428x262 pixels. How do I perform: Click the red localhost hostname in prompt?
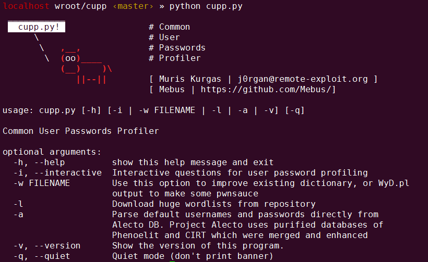click(x=26, y=6)
